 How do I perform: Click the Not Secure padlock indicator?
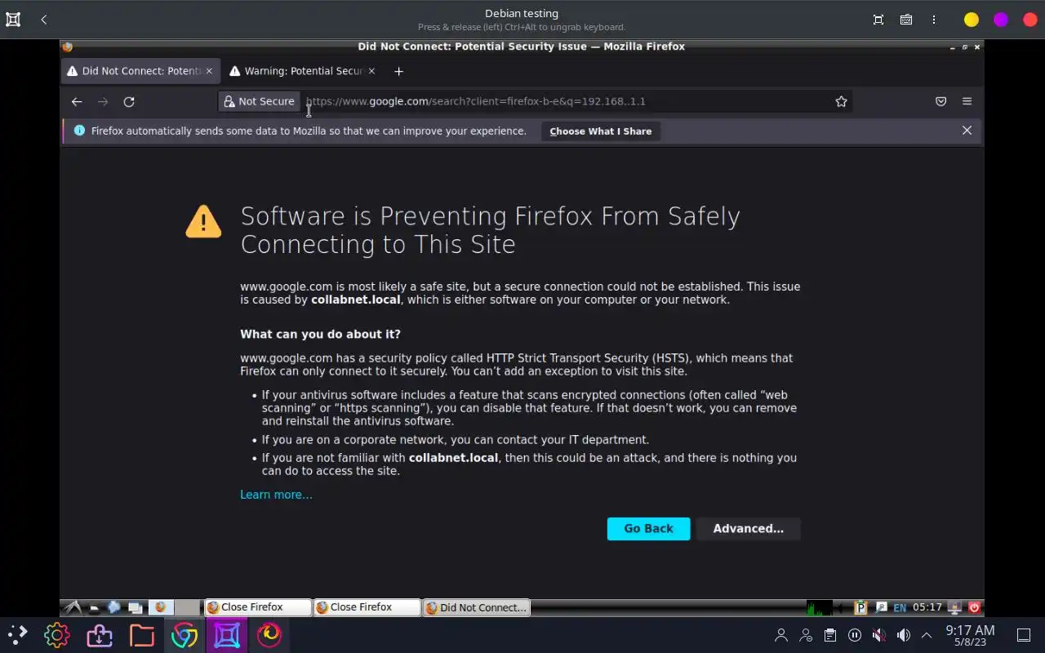[260, 101]
